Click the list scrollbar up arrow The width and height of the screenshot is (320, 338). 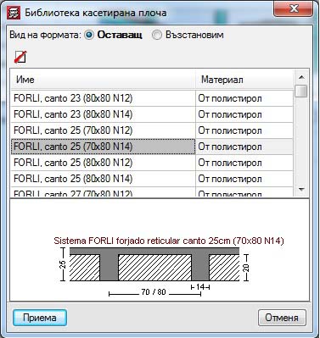[x=301, y=77]
